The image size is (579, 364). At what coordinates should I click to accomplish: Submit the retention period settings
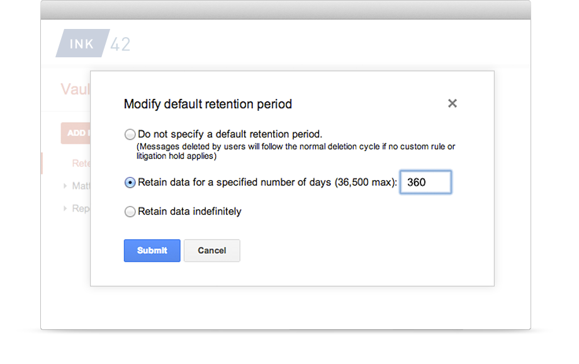coord(152,251)
